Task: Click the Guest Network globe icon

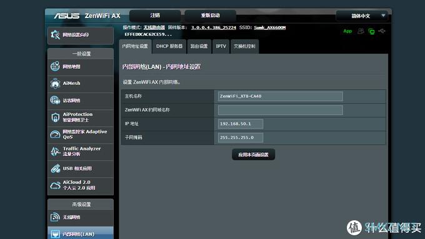Action: pos(55,100)
